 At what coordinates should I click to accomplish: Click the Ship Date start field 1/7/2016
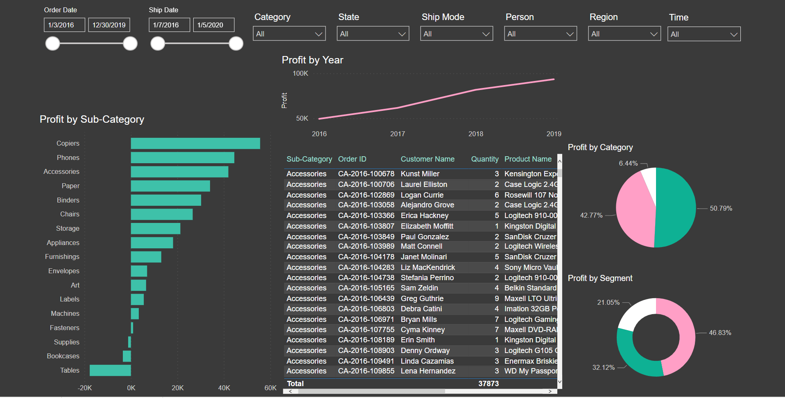click(x=169, y=25)
